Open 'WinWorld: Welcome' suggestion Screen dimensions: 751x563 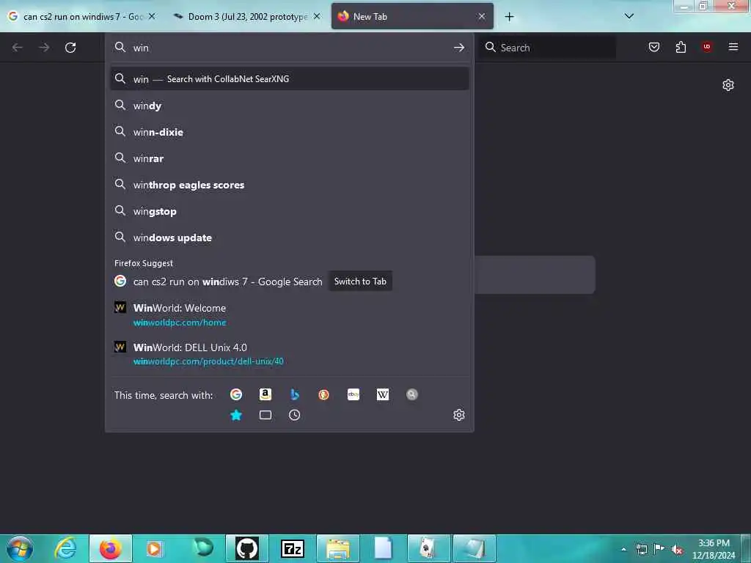(289, 314)
